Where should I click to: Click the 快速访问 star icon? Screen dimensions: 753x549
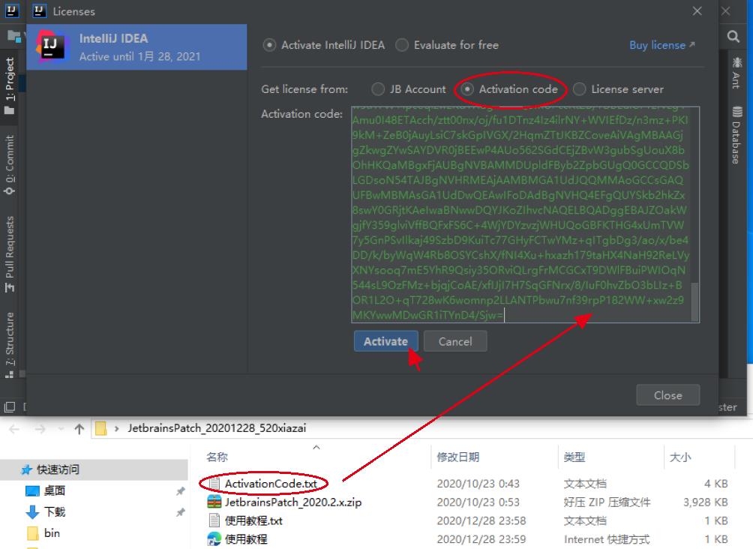[x=27, y=469]
